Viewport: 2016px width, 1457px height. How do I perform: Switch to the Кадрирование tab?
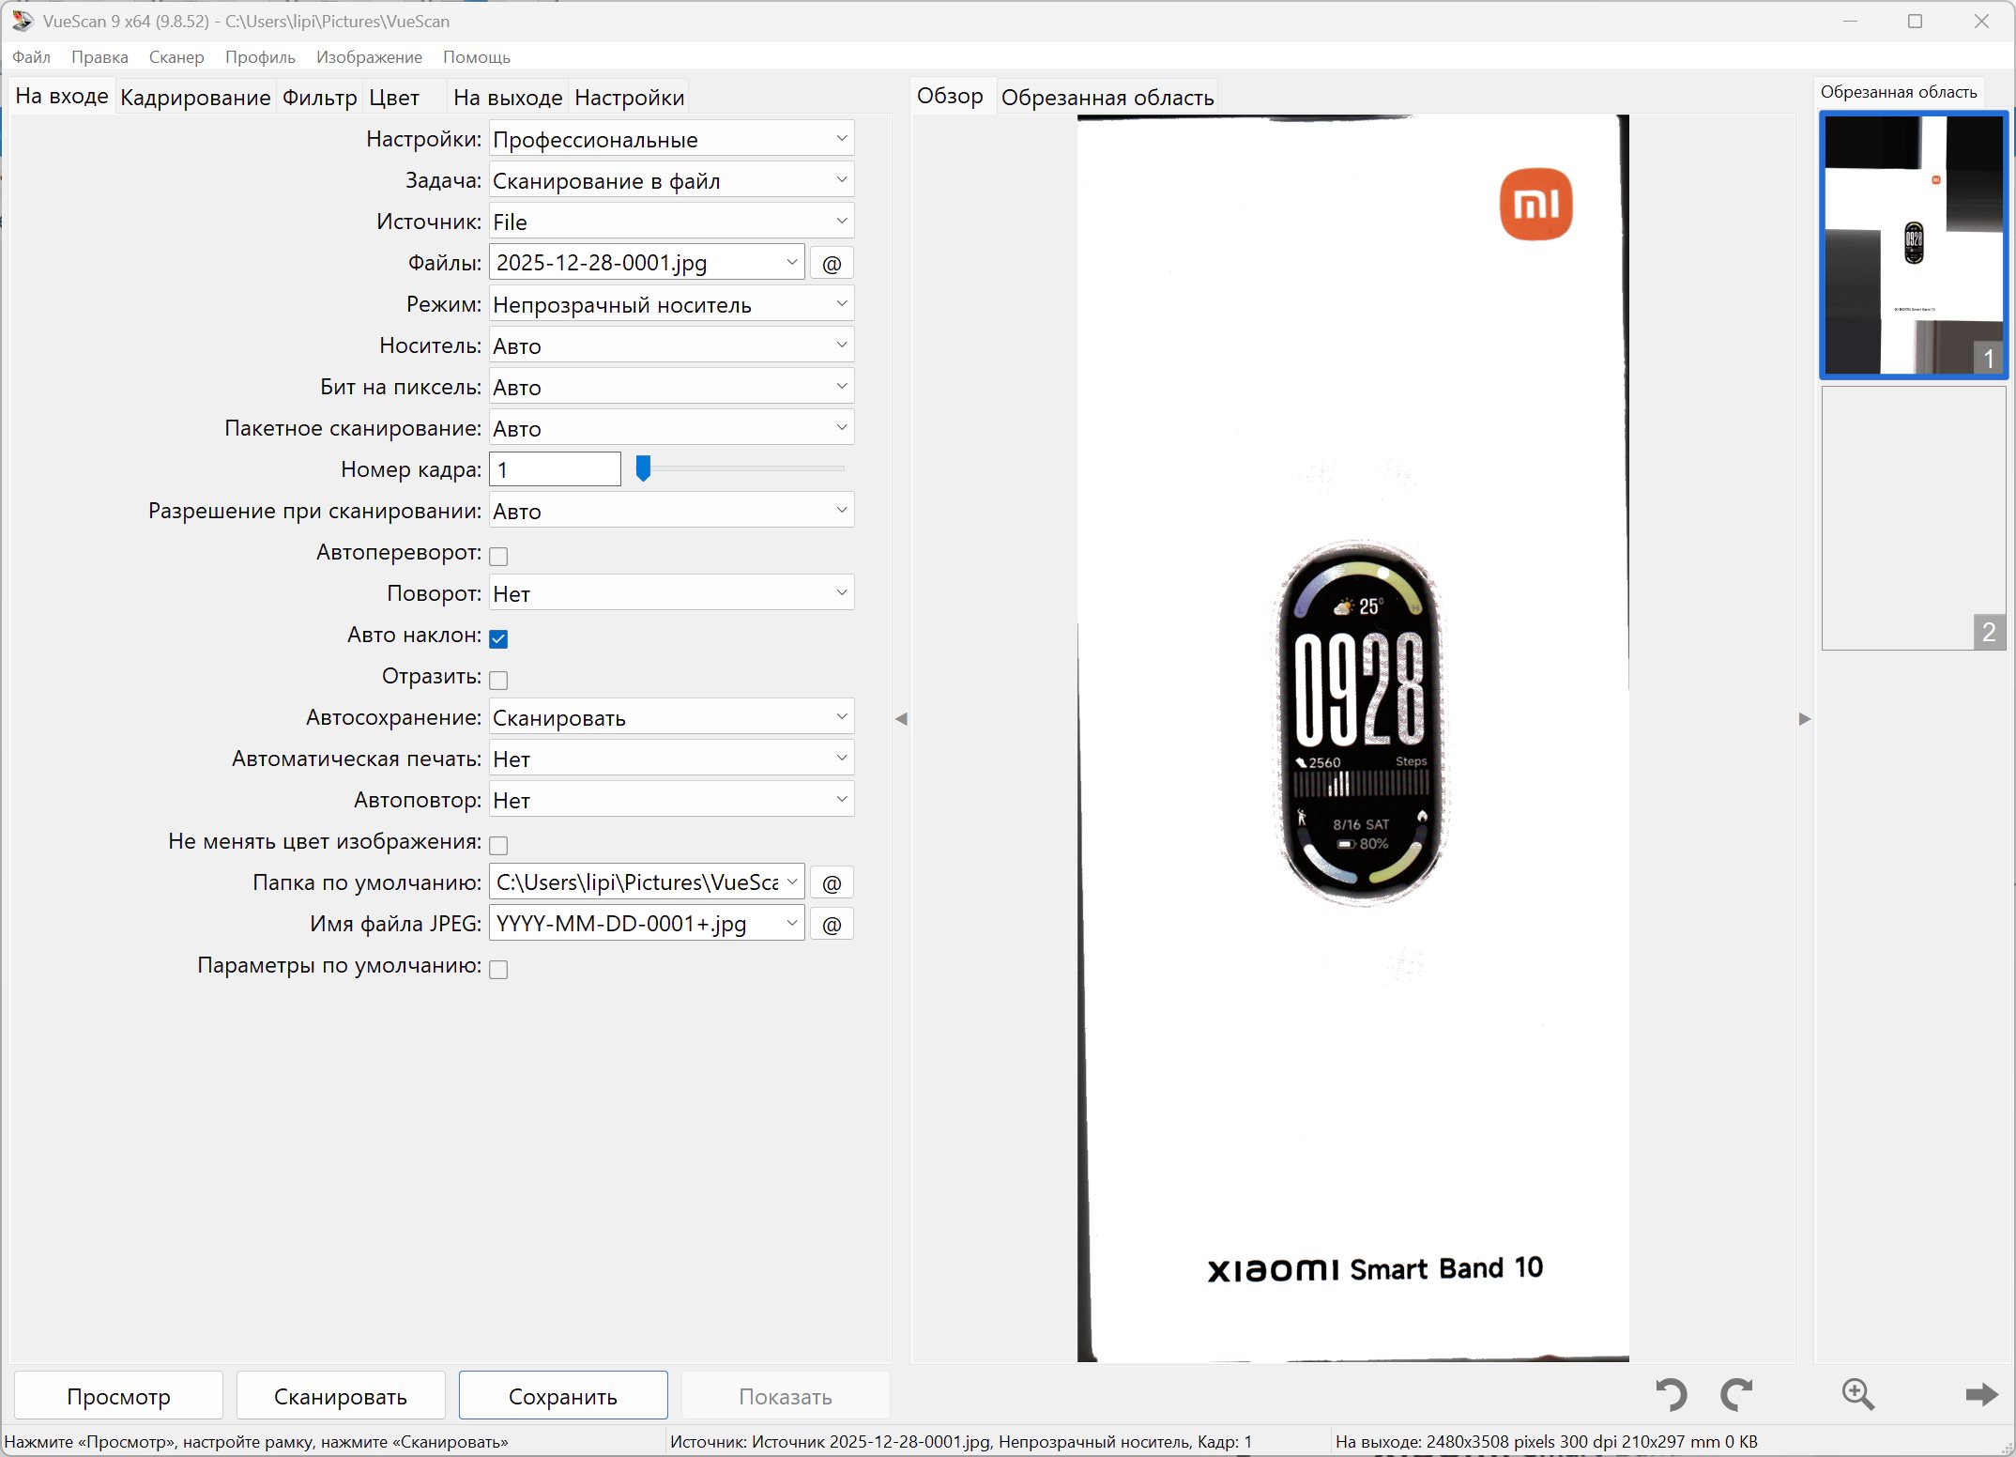click(195, 98)
